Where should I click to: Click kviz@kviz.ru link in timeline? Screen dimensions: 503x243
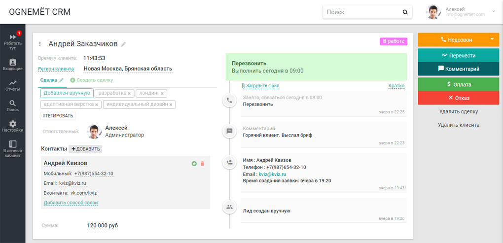pos(272,174)
